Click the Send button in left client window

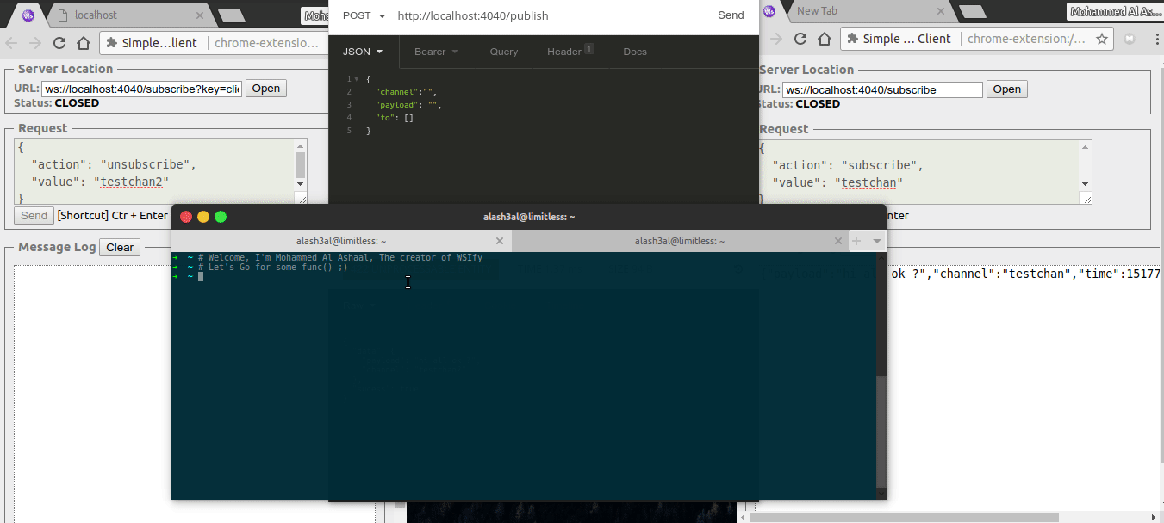[34, 216]
